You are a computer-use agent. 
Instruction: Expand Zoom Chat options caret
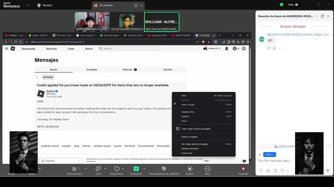point(105,169)
